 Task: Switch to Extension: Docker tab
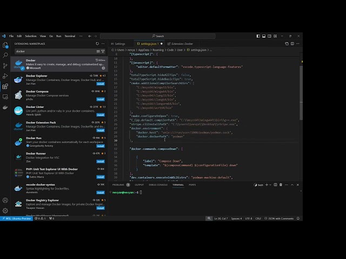click(x=182, y=44)
